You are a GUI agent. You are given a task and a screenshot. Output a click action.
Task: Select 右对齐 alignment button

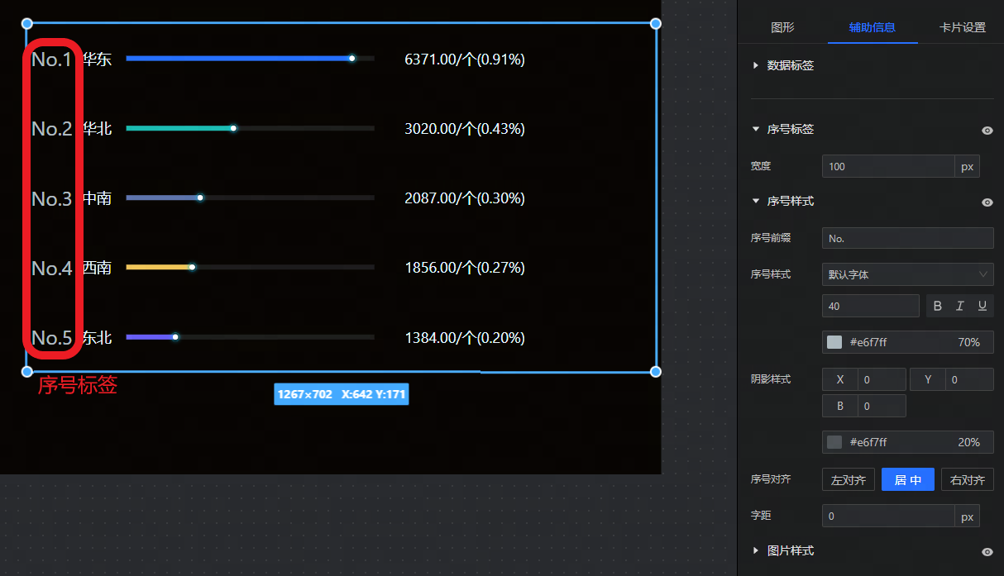pyautogui.click(x=967, y=479)
